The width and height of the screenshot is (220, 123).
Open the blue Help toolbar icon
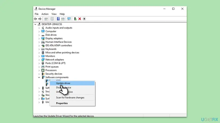(x=58, y=19)
